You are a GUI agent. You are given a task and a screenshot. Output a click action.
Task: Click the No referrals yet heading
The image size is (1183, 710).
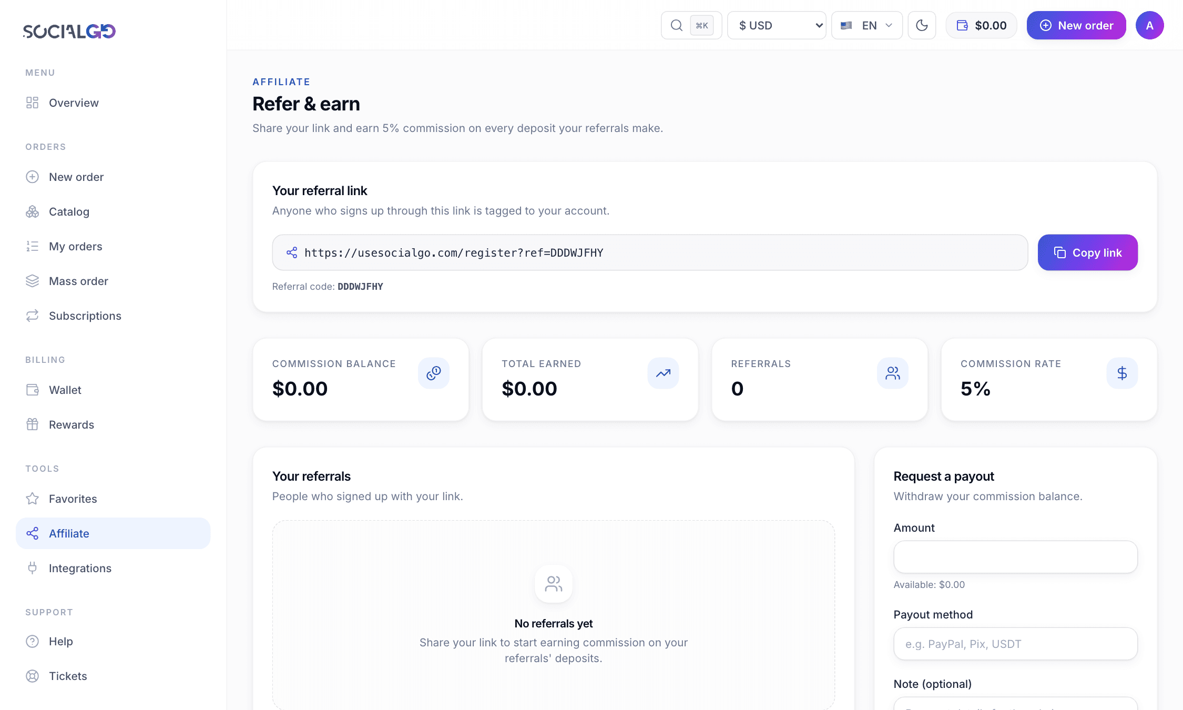click(554, 624)
